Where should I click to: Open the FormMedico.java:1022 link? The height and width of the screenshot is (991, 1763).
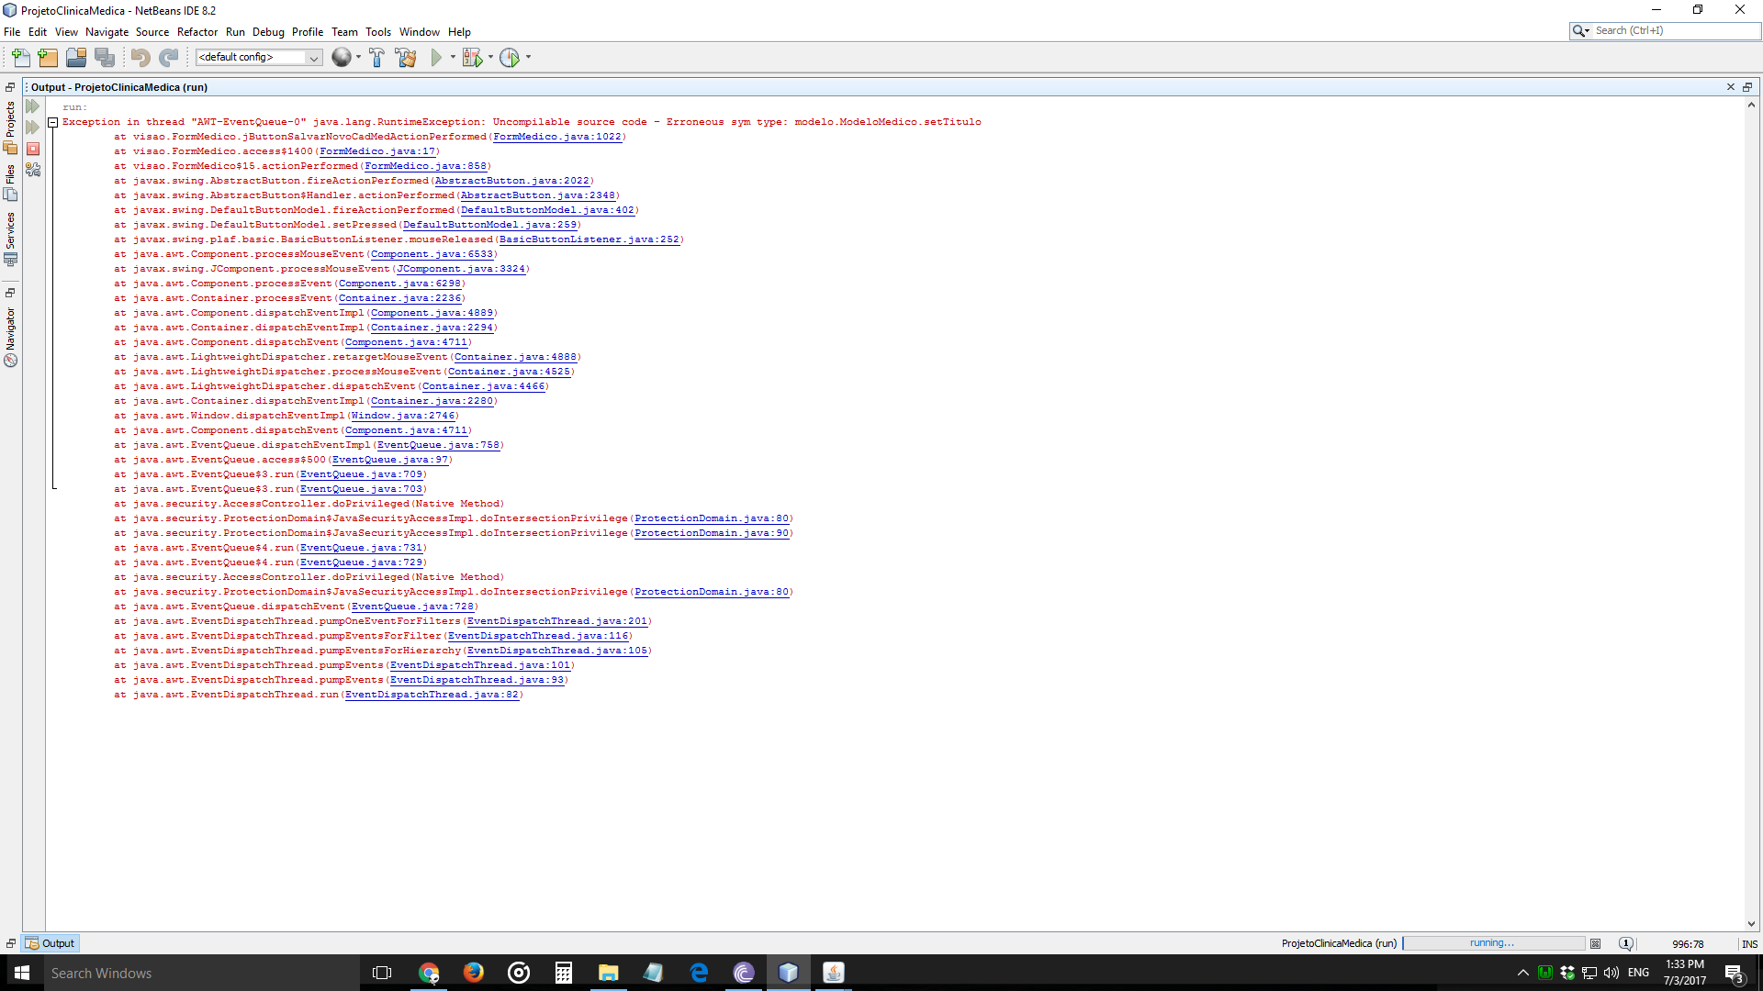[556, 137]
